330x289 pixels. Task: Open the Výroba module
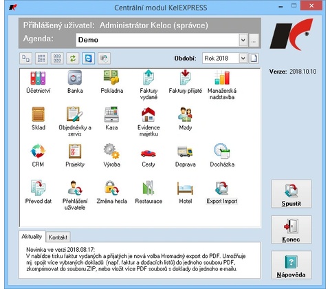click(x=111, y=156)
